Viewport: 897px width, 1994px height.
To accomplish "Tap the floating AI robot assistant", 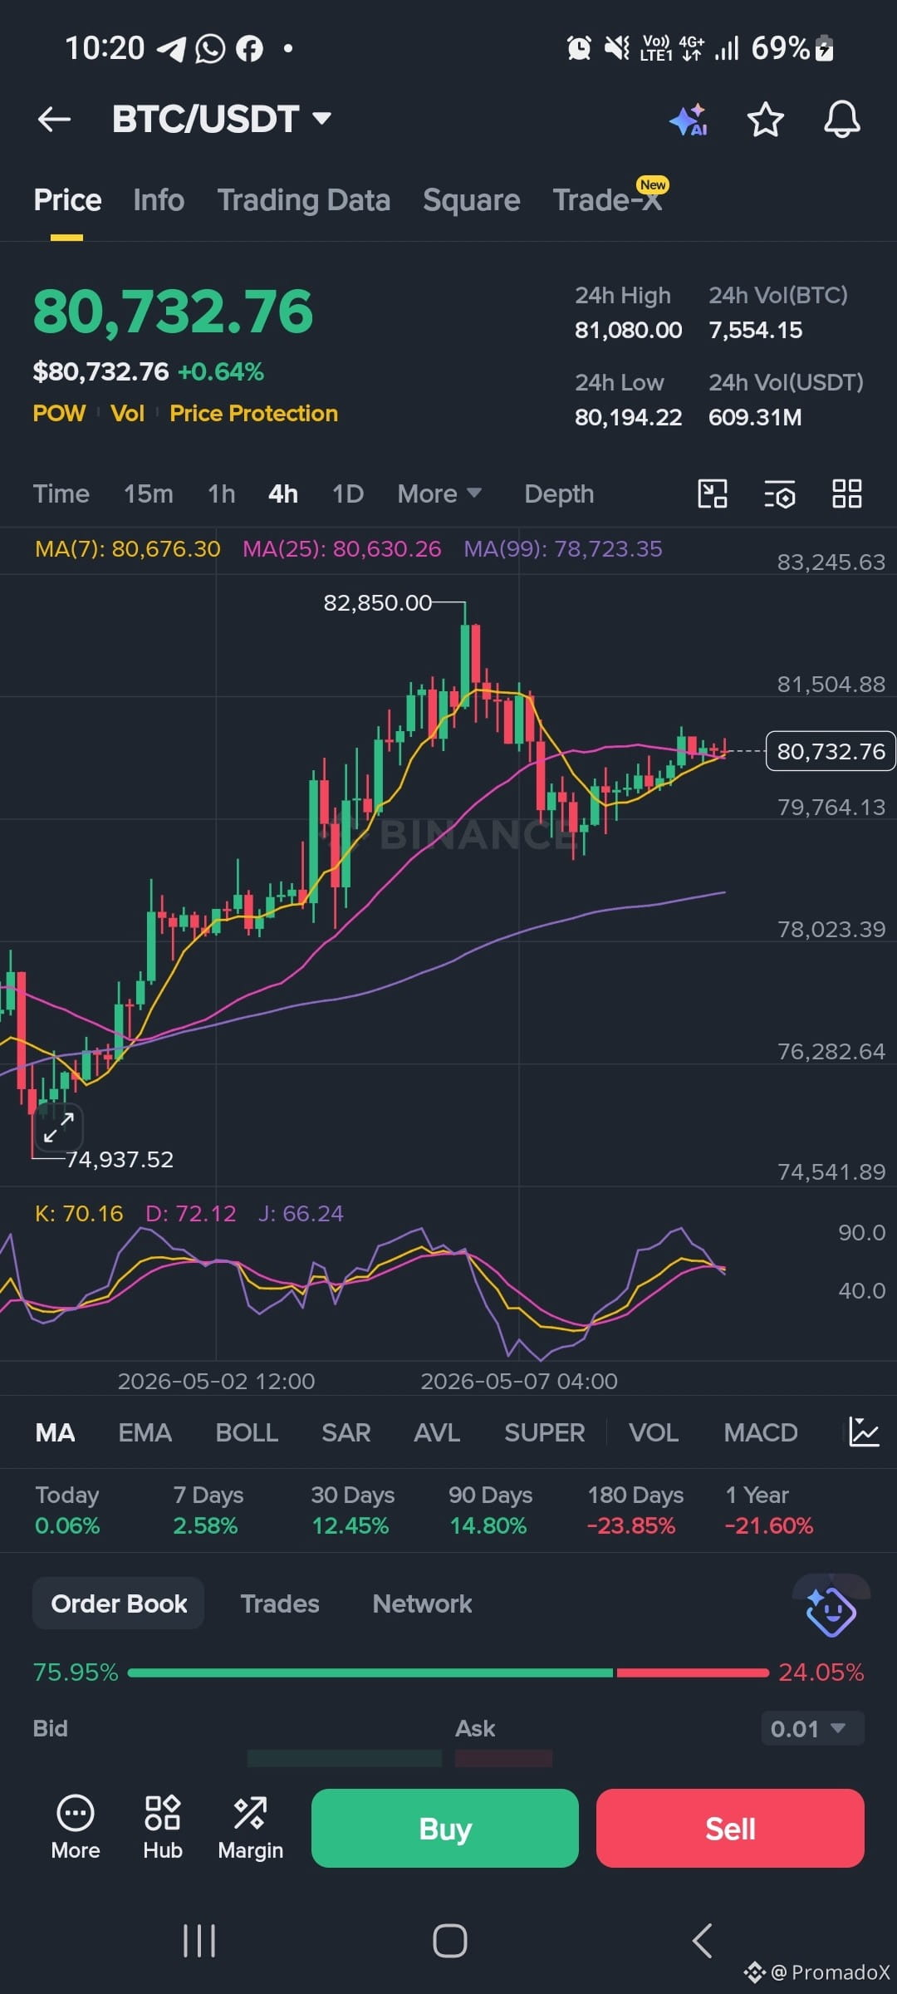I will [831, 1612].
